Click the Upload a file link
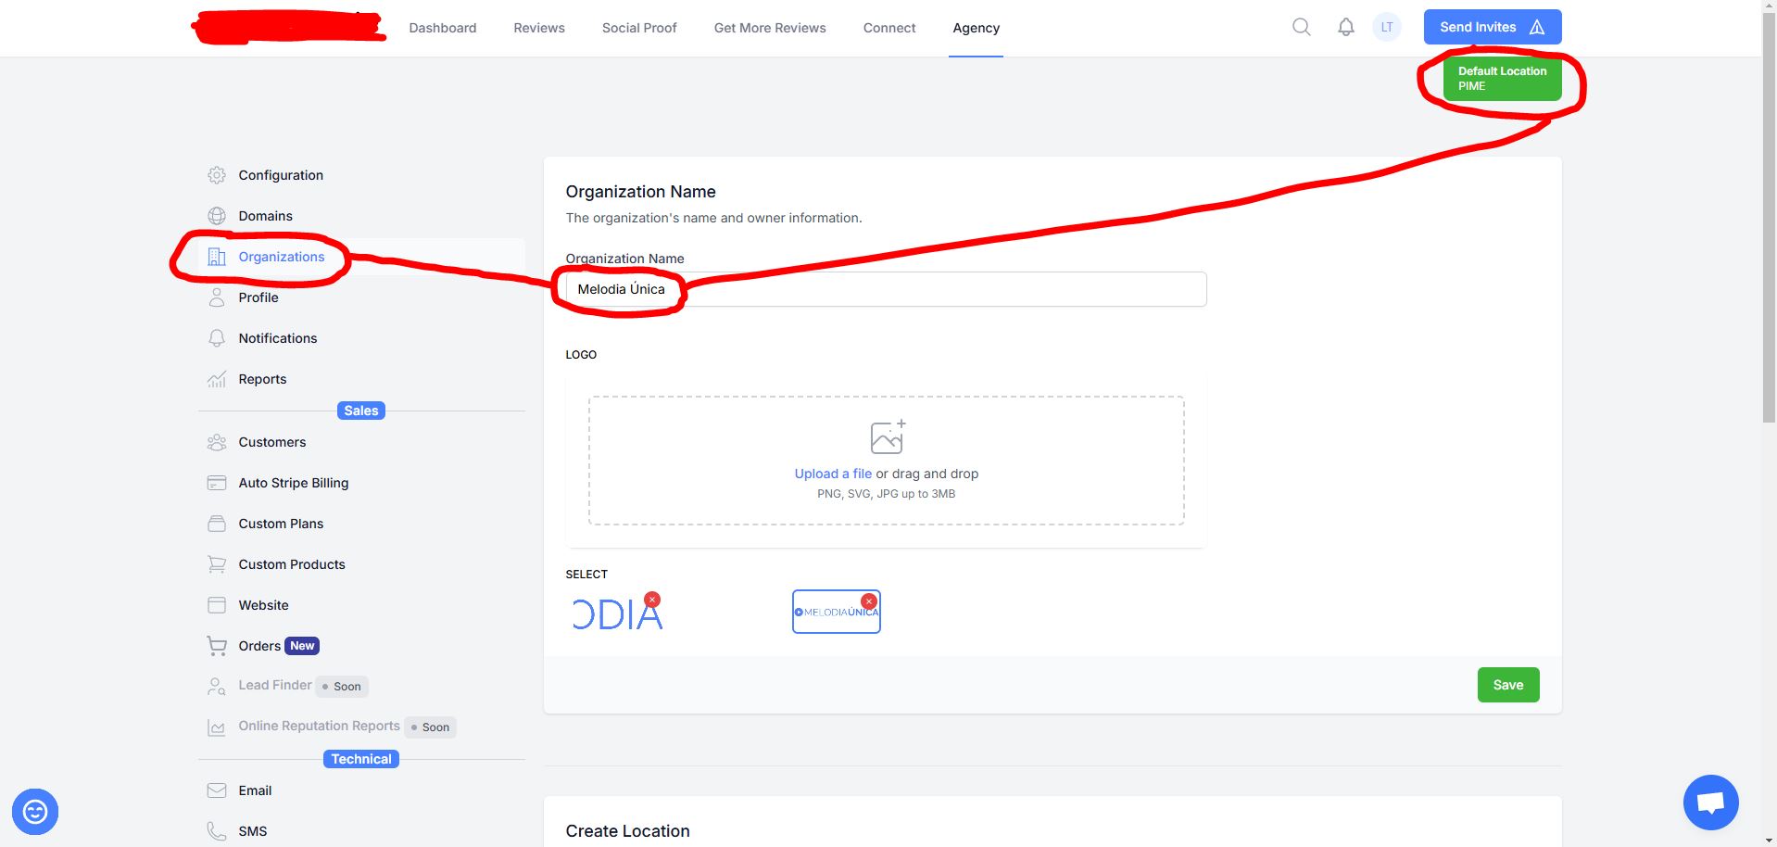1777x847 pixels. [x=832, y=474]
